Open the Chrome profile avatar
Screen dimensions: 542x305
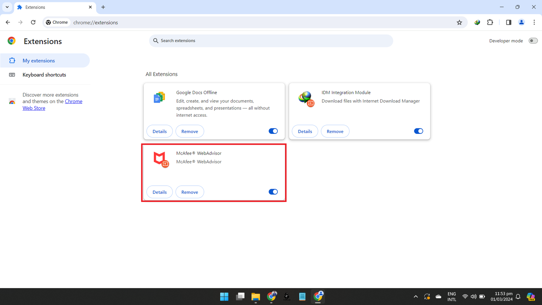[x=521, y=22]
